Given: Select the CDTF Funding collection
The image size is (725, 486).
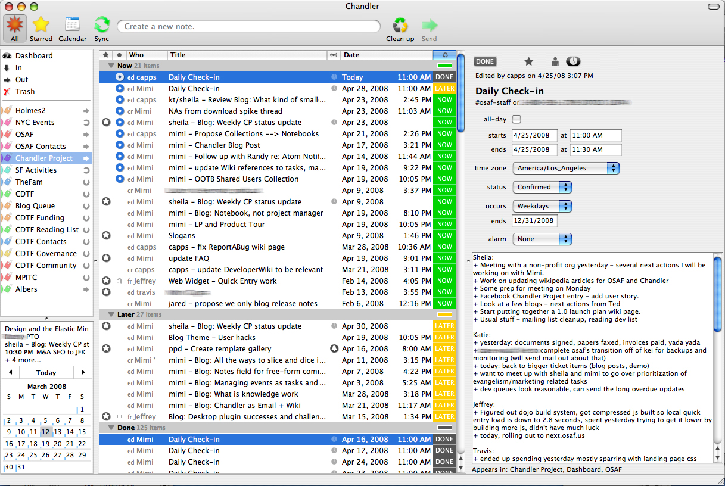Looking at the screenshot, I should [46, 218].
